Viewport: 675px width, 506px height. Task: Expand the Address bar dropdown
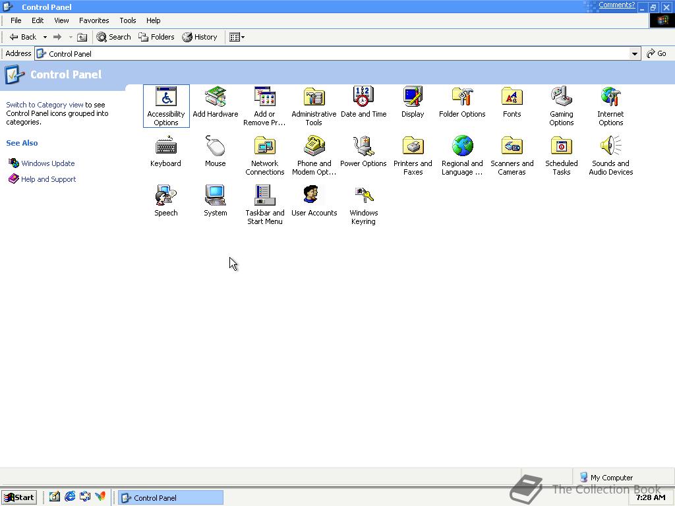pos(634,54)
